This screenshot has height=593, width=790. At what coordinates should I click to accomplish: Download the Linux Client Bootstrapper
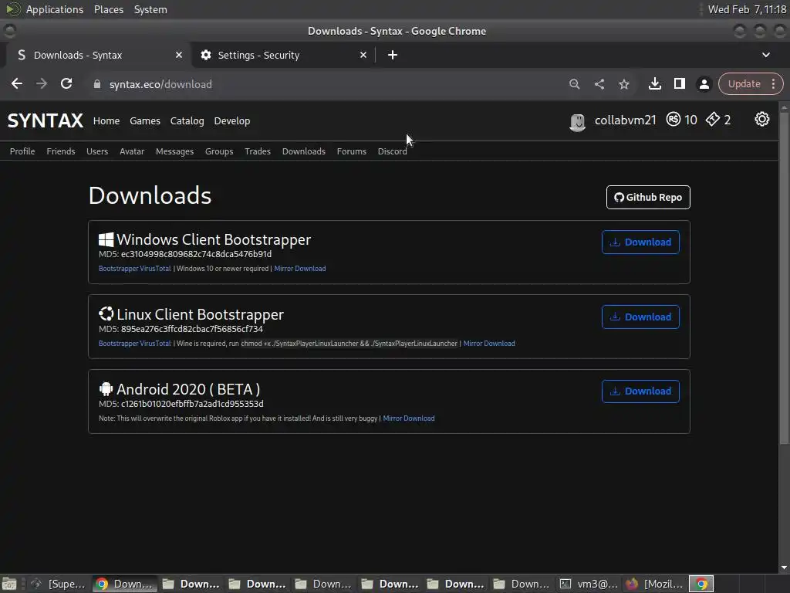(x=640, y=317)
